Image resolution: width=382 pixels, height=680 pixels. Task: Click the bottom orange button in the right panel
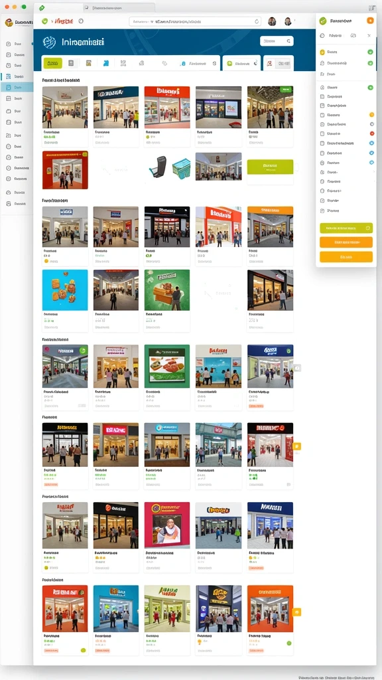(346, 257)
